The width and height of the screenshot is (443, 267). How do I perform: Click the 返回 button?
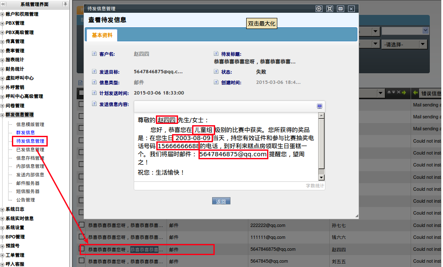tap(221, 201)
